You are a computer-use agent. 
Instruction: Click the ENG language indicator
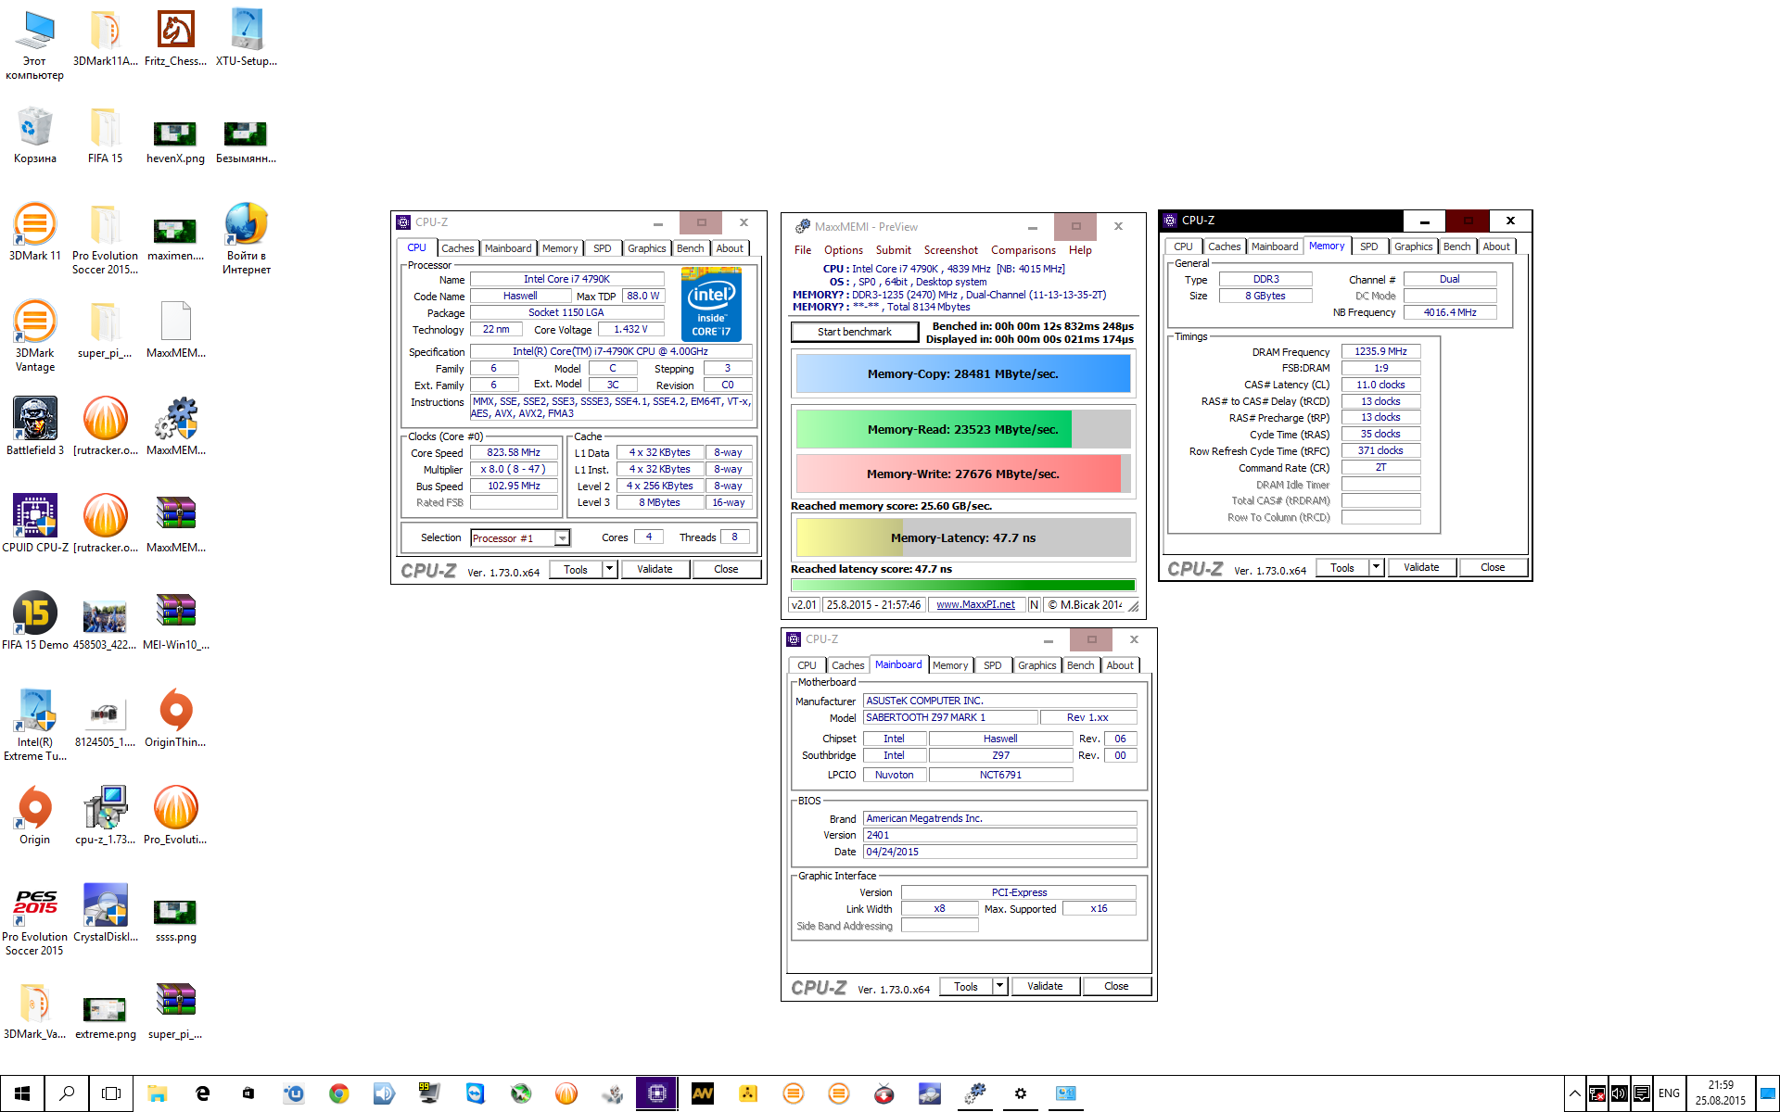tap(1669, 1093)
